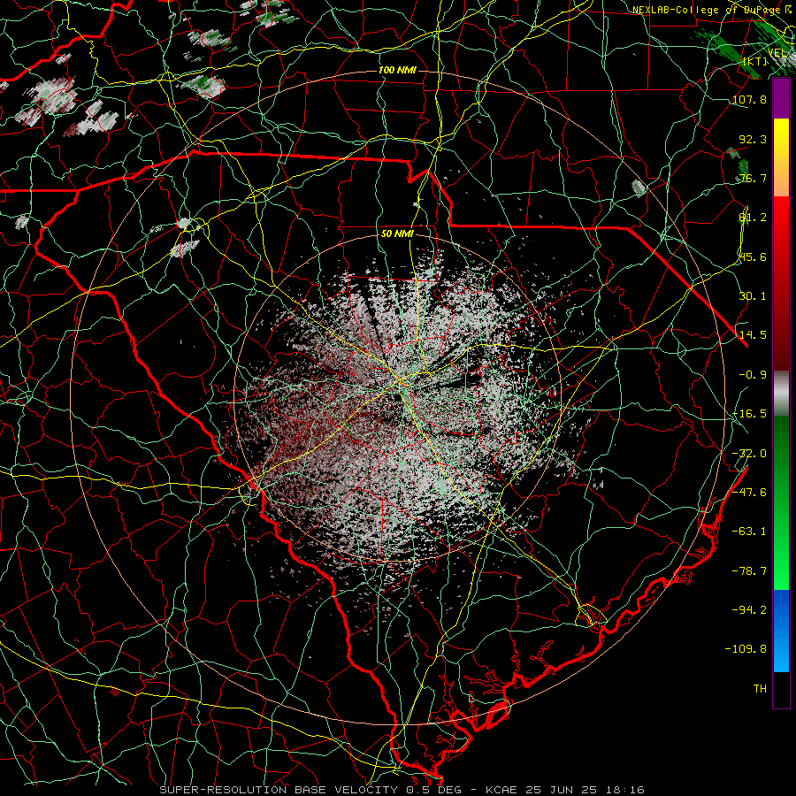Click the -78.7 legend value
796x796 pixels.
tap(749, 571)
